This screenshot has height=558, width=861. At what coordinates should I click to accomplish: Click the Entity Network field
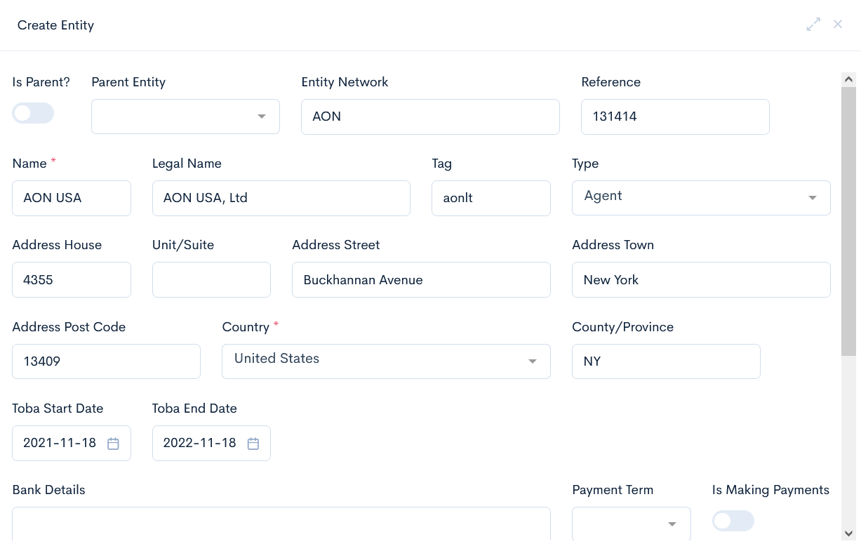(x=430, y=117)
